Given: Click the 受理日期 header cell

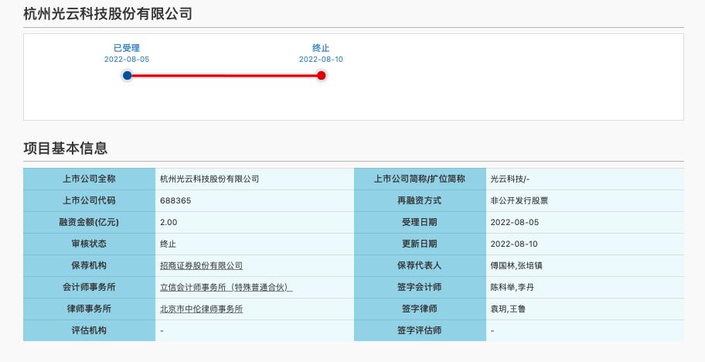Looking at the screenshot, I should coord(420,222).
